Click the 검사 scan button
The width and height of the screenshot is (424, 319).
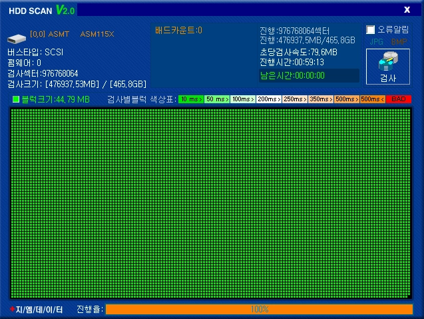tap(388, 67)
